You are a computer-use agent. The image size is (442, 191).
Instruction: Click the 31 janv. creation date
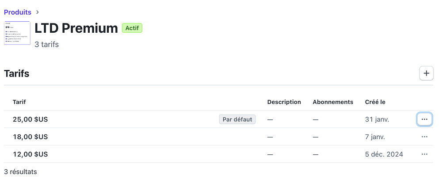pos(377,119)
